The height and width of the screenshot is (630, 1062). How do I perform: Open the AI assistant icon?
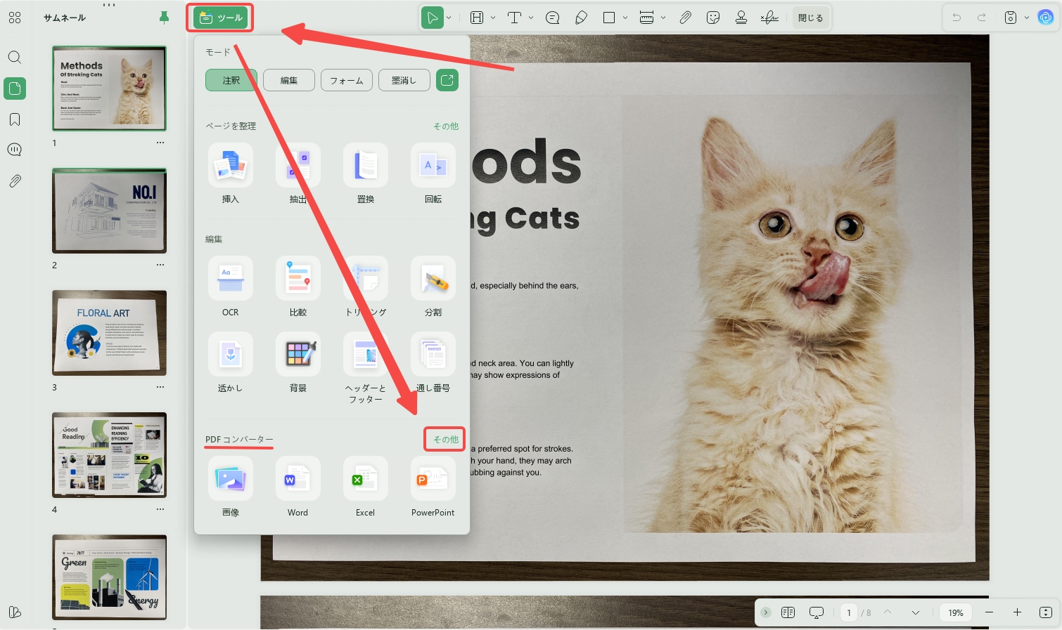click(x=1046, y=18)
